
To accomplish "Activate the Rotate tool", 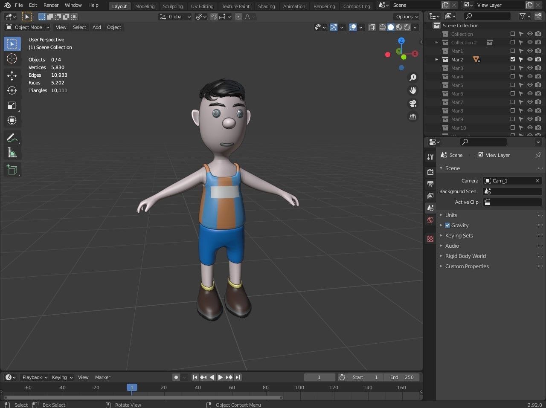I will pyautogui.click(x=12, y=90).
